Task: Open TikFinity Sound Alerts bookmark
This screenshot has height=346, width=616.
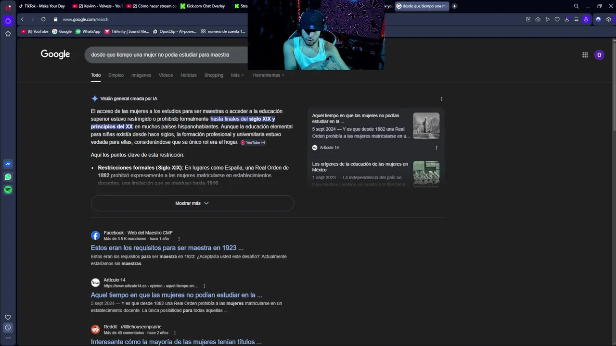Action: tap(127, 31)
